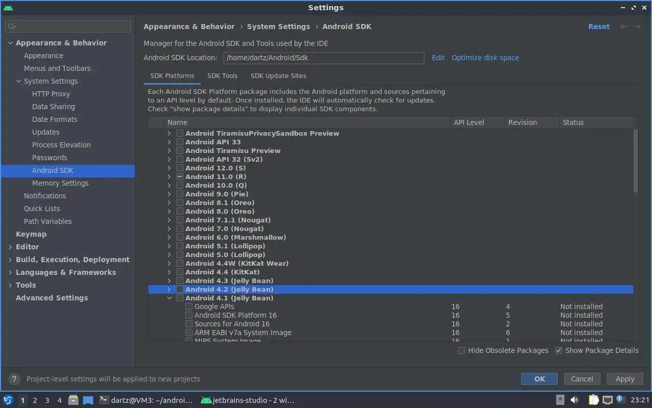Click the SDK platforms list vertical scrollbar
This screenshot has width=652, height=408.
[x=636, y=161]
